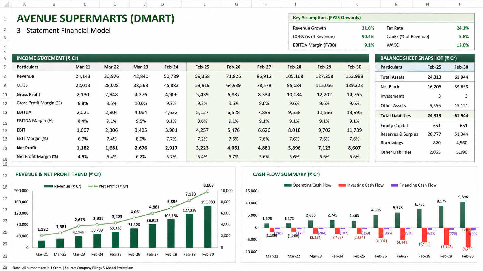Click the 127,238 data label in revenue chart
Image resolution: width=483 pixels, height=271 pixels.
coord(190,210)
